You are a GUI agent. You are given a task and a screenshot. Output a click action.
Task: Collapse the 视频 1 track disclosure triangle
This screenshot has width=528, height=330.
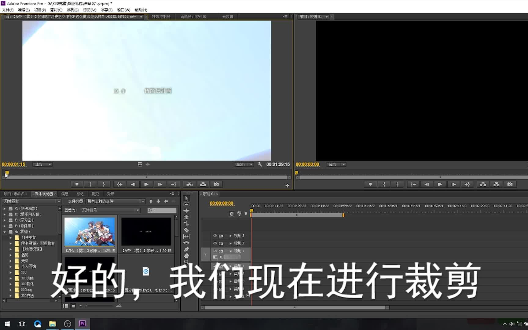click(x=231, y=251)
